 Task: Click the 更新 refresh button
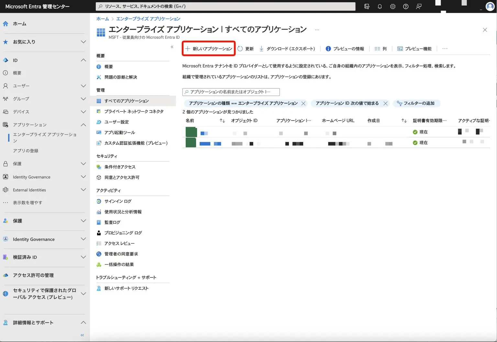(246, 49)
